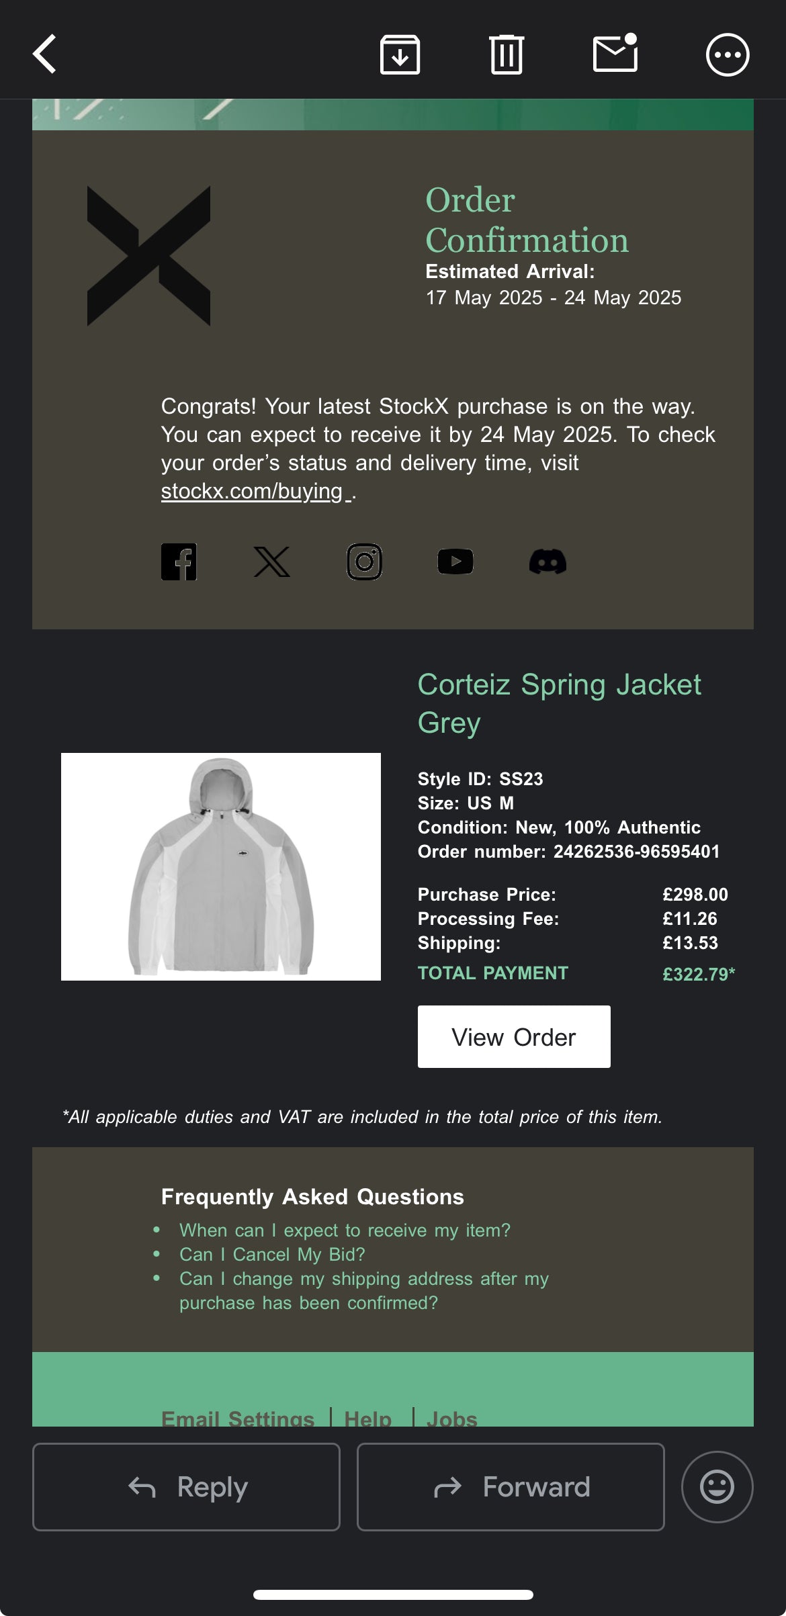Tap the YouTube social icon
The image size is (786, 1616).
click(x=455, y=562)
